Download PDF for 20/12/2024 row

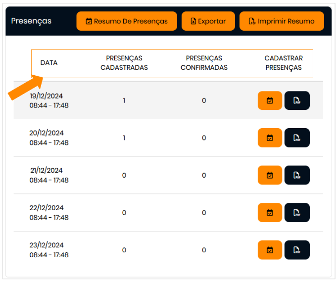tap(297, 138)
